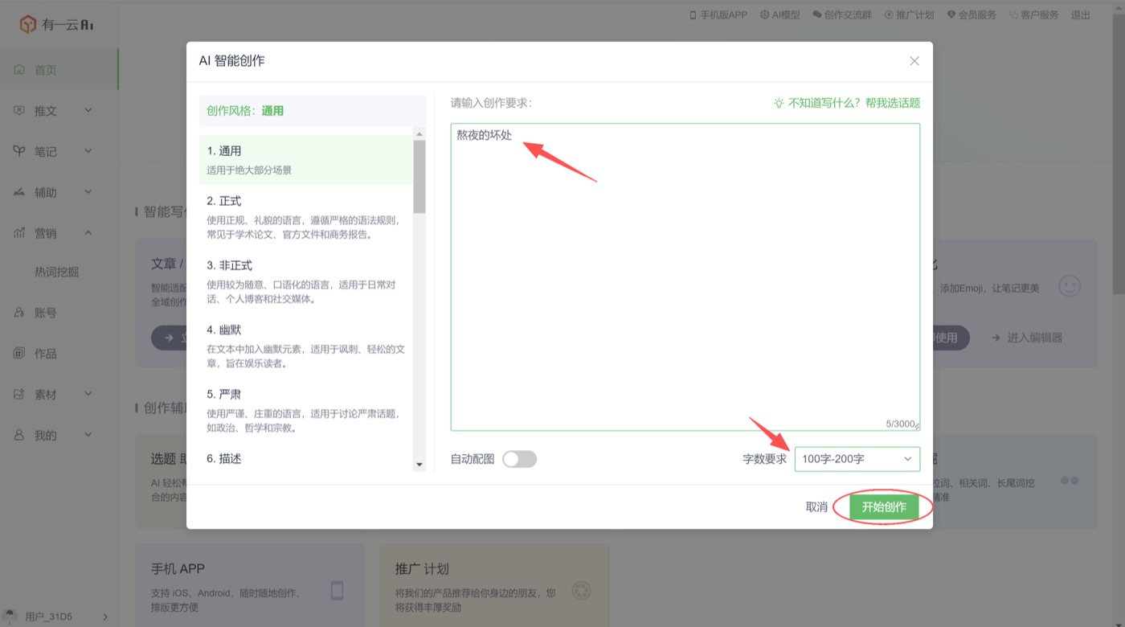Click into the 创作要求 text area
Screen dimensions: 1125x627
pos(685,277)
